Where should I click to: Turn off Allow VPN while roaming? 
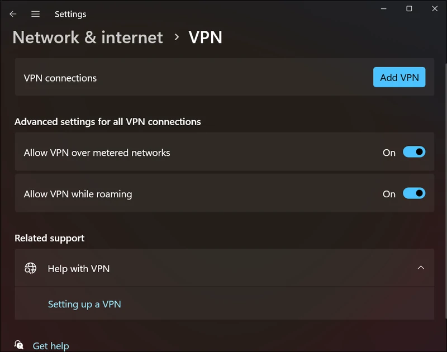(414, 193)
